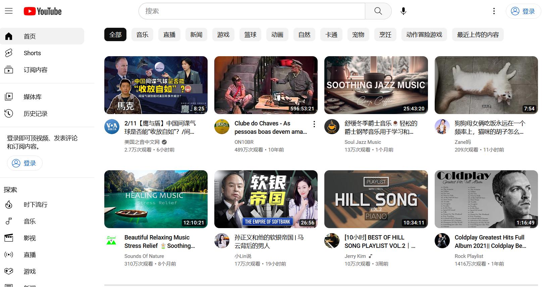This screenshot has width=542, height=287.
Task: Open the Coldplay Greatest Hits thumbnail
Action: pos(486,199)
